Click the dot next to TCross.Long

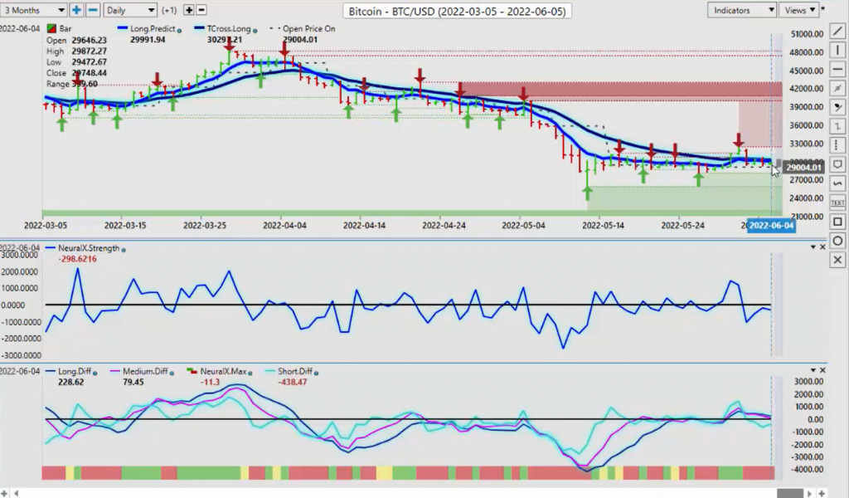coord(255,31)
